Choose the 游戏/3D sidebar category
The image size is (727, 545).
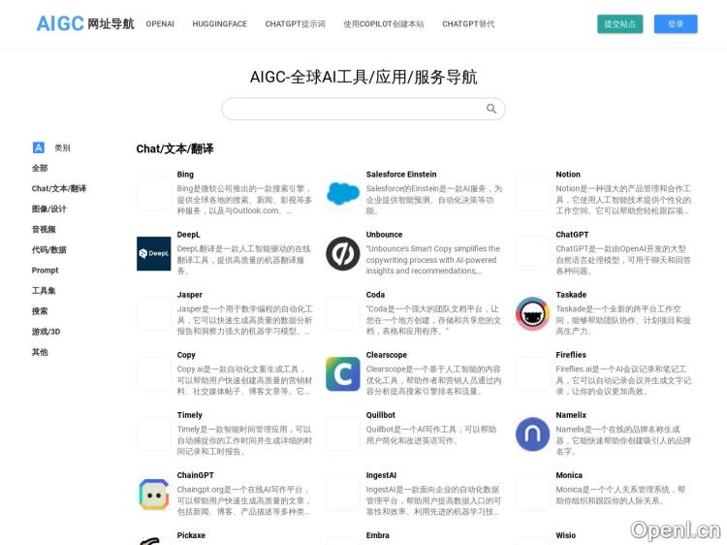point(46,332)
